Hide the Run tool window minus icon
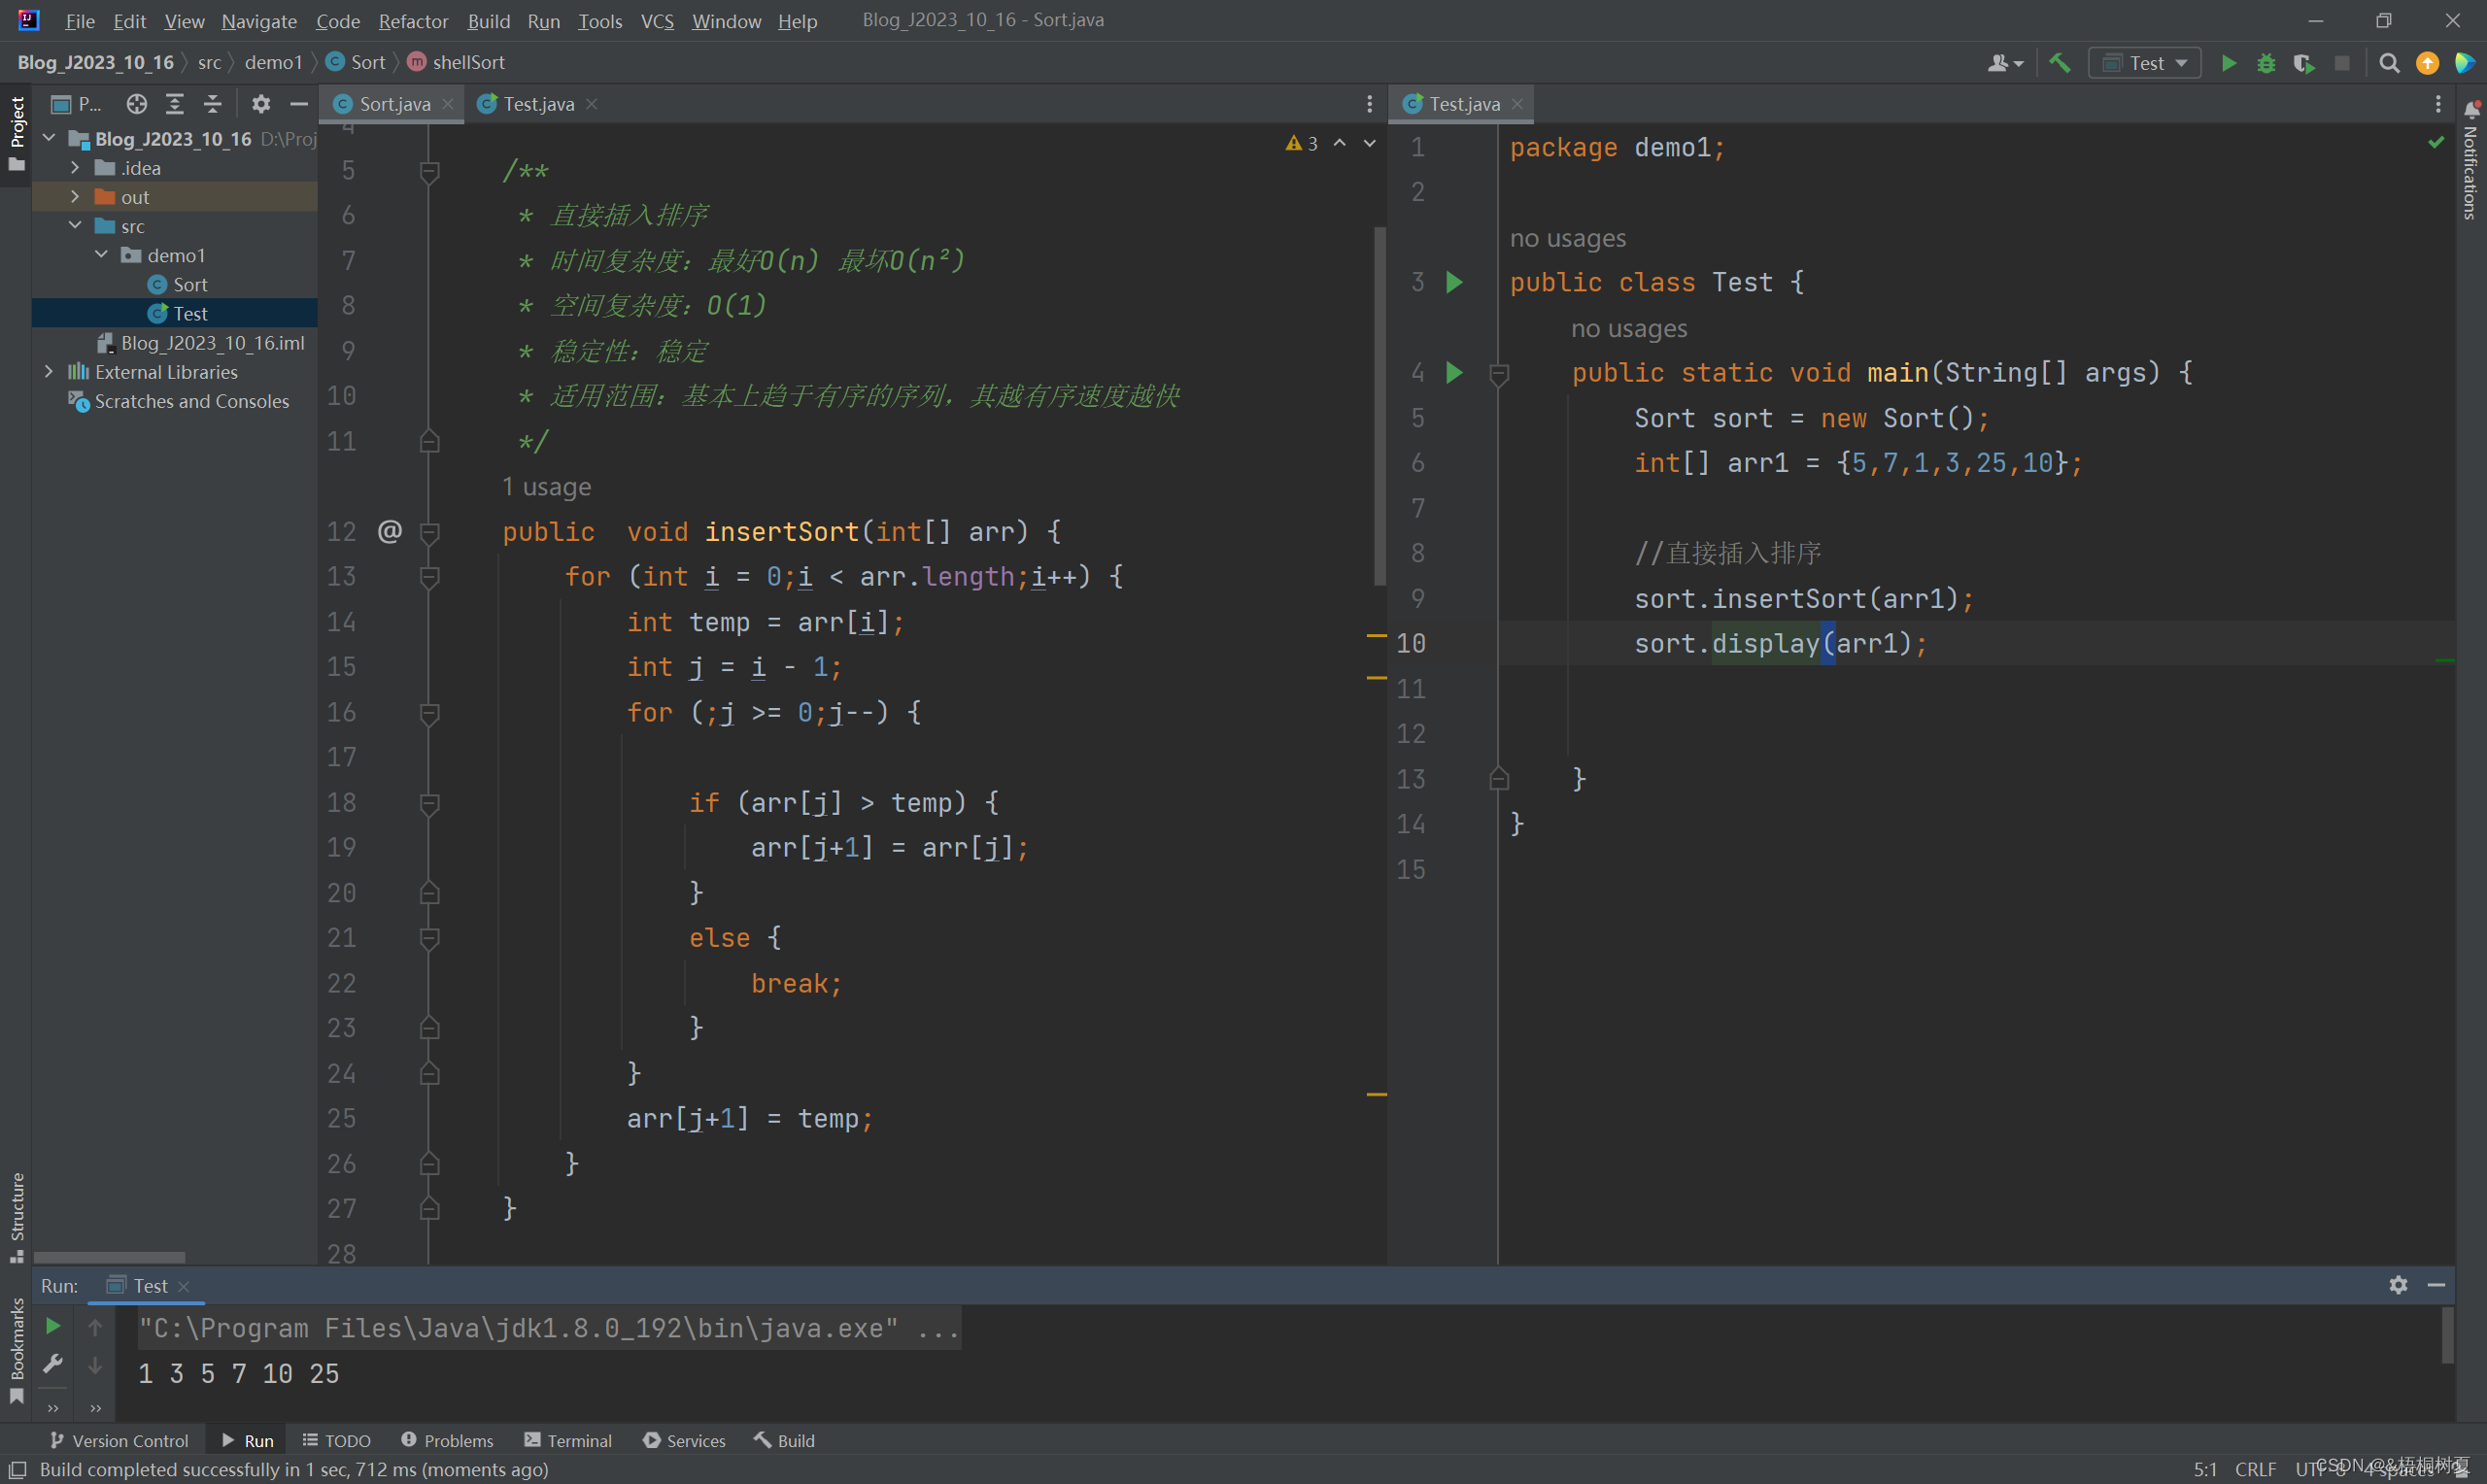This screenshot has height=1484, width=2487. pos(2436,1285)
